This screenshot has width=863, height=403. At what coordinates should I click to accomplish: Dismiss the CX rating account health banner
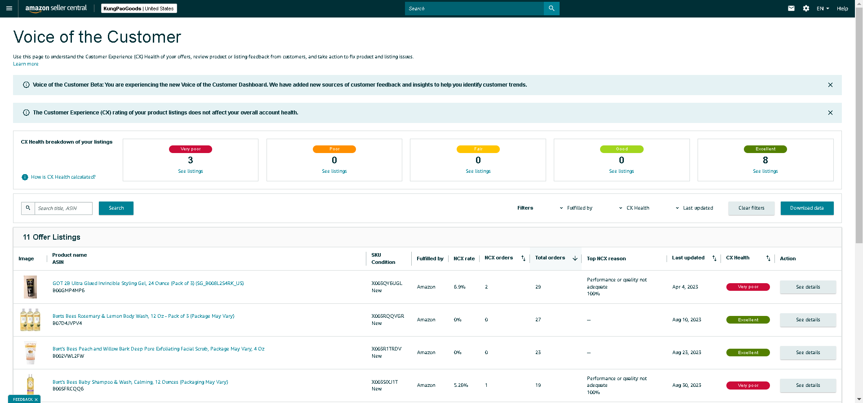830,113
